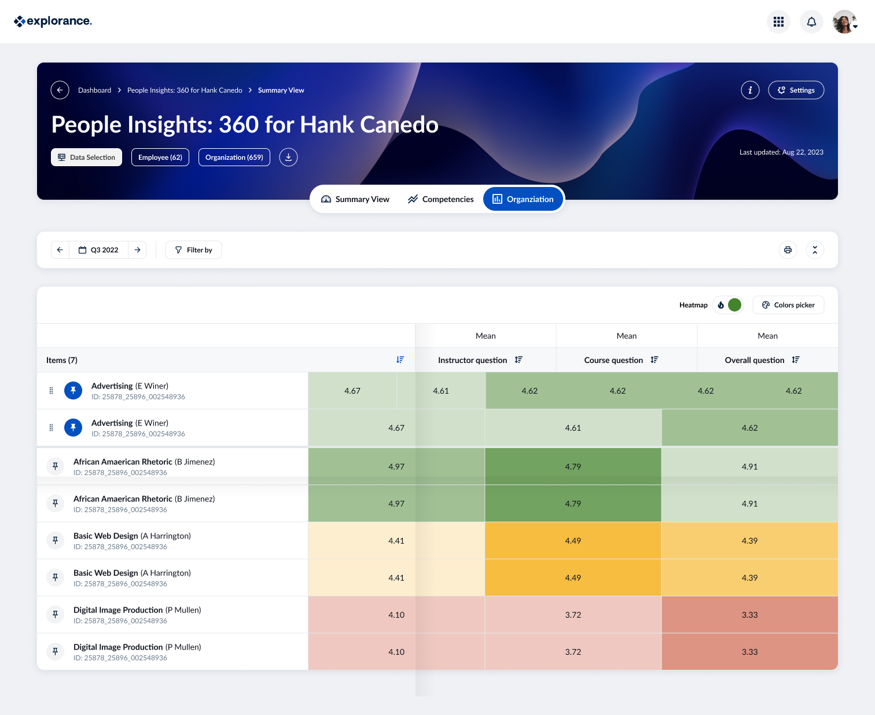
Task: Click the Settings button
Action: [796, 90]
